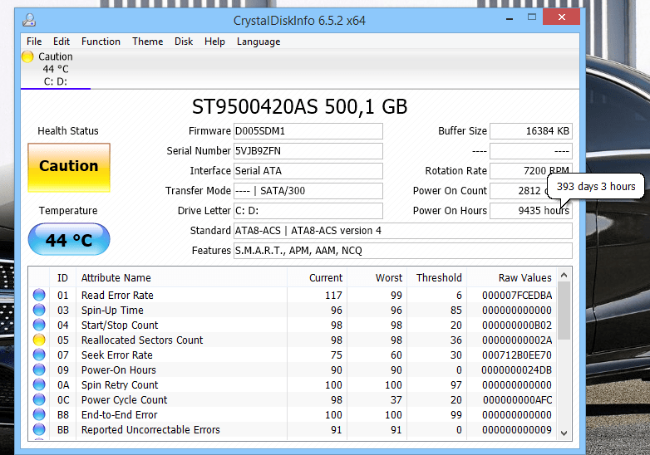Viewport: 650px width, 455px height.
Task: Open the Theme menu
Action: 148,42
